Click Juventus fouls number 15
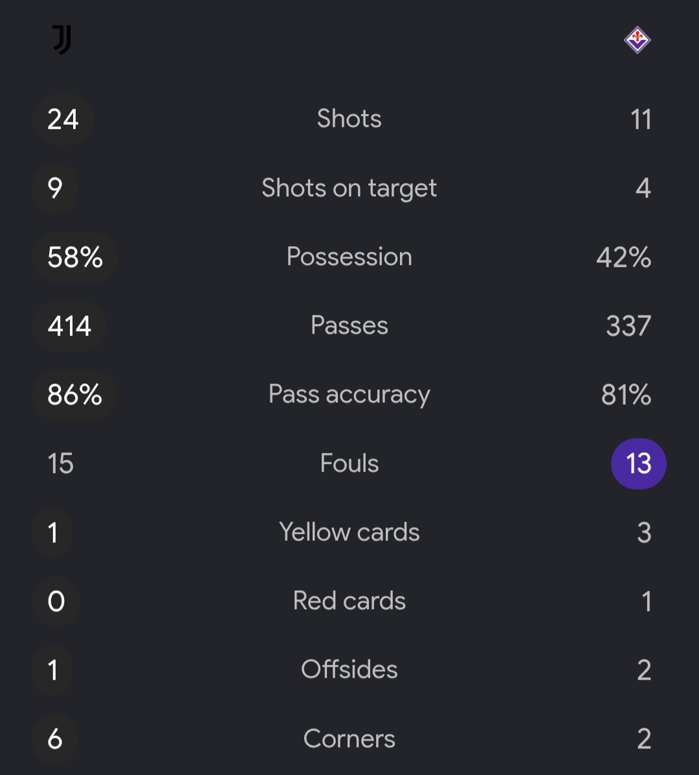 [x=60, y=463]
